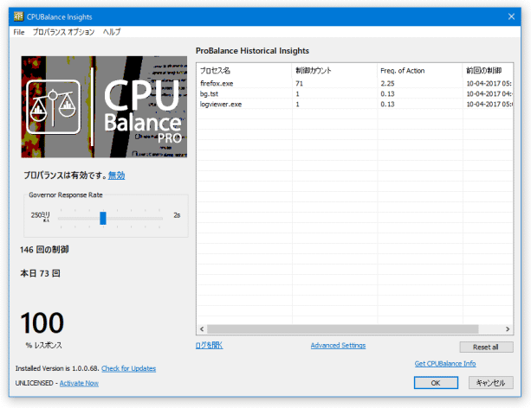The width and height of the screenshot is (531, 408).
Task: Click the scroll right arrow of the table
Action: [x=508, y=328]
